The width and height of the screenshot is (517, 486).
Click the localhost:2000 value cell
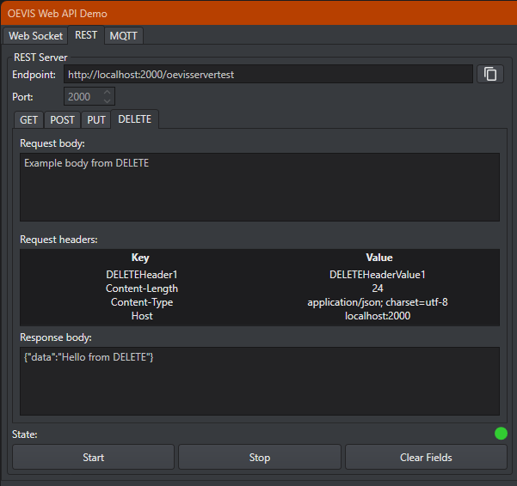(378, 316)
